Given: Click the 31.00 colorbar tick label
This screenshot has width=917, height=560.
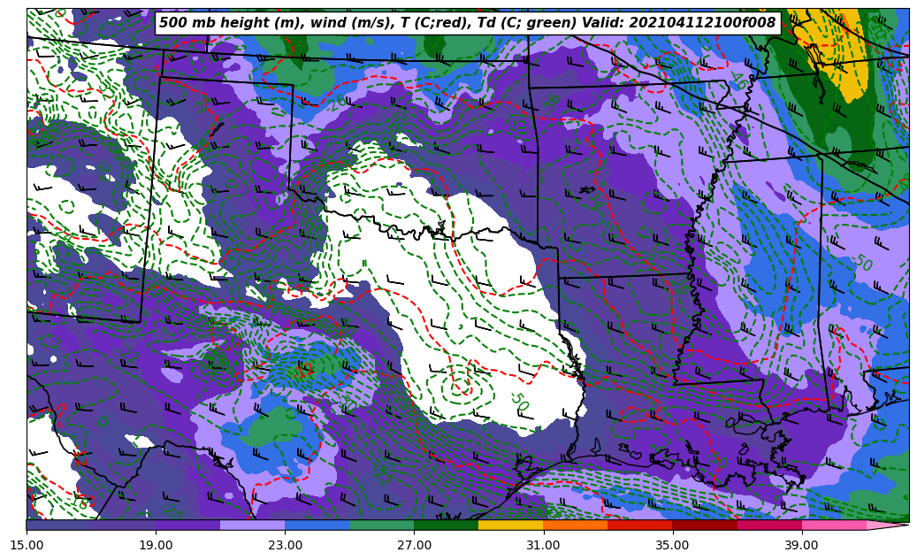Looking at the screenshot, I should click(543, 545).
